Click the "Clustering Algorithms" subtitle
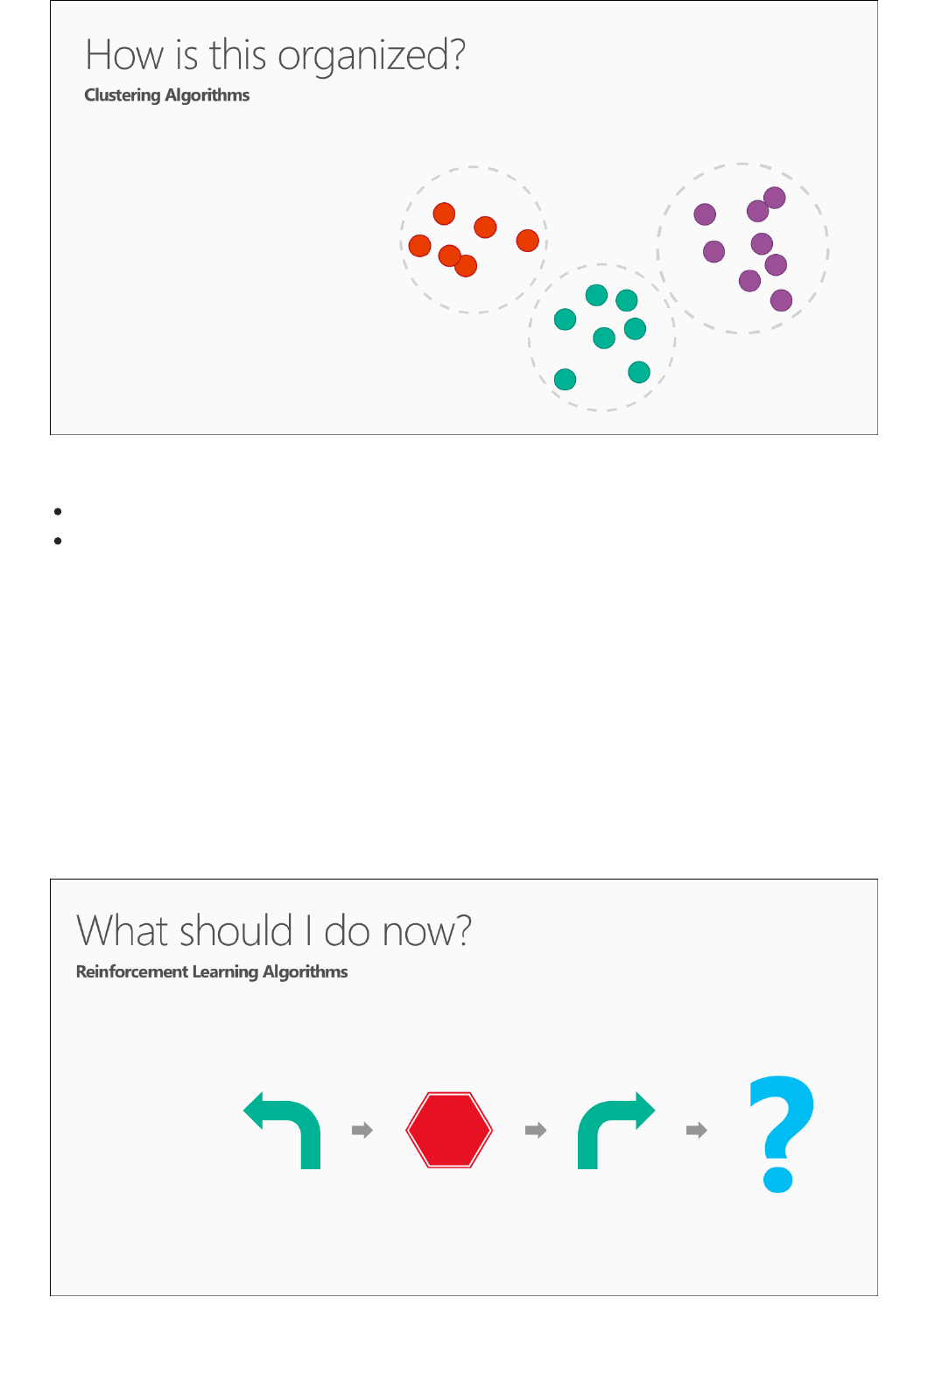Screen dimensions: 942x1374 (167, 95)
